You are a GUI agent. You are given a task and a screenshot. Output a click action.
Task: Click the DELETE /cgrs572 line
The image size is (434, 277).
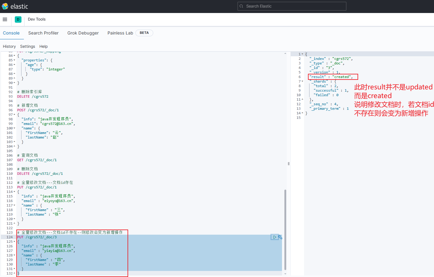click(x=33, y=96)
